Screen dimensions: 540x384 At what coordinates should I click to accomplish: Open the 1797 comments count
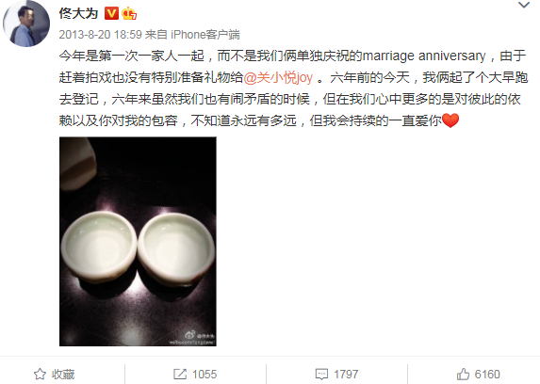pos(346,374)
